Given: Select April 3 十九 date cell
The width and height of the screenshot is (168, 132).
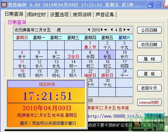Looking at the screenshot, I should [124, 45].
